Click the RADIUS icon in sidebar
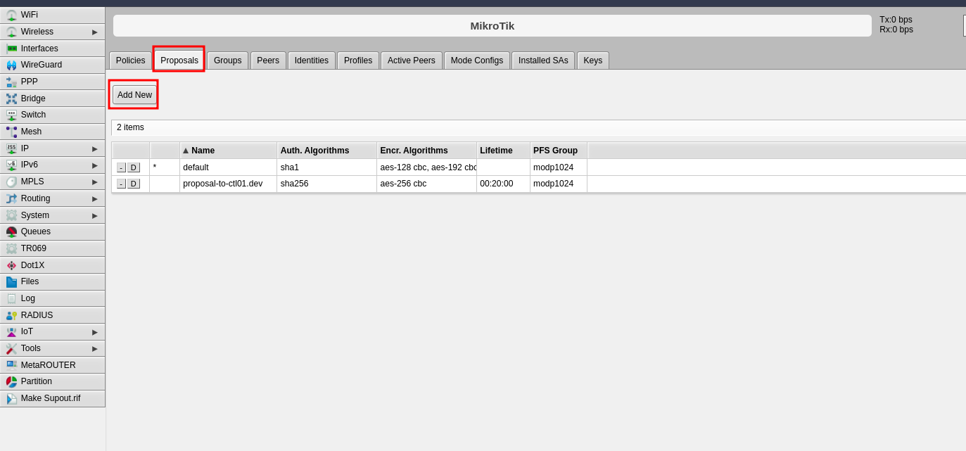Viewport: 966px width, 451px height. [x=11, y=315]
